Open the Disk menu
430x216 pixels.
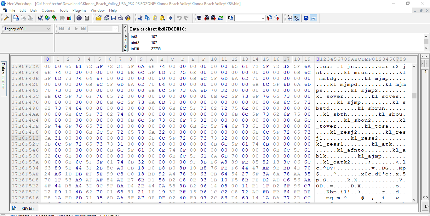34,10
